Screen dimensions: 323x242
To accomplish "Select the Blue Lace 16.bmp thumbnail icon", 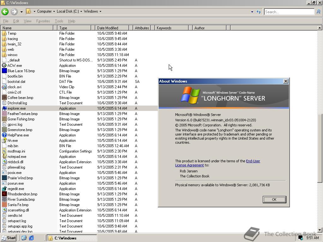I will [x=4, y=71].
